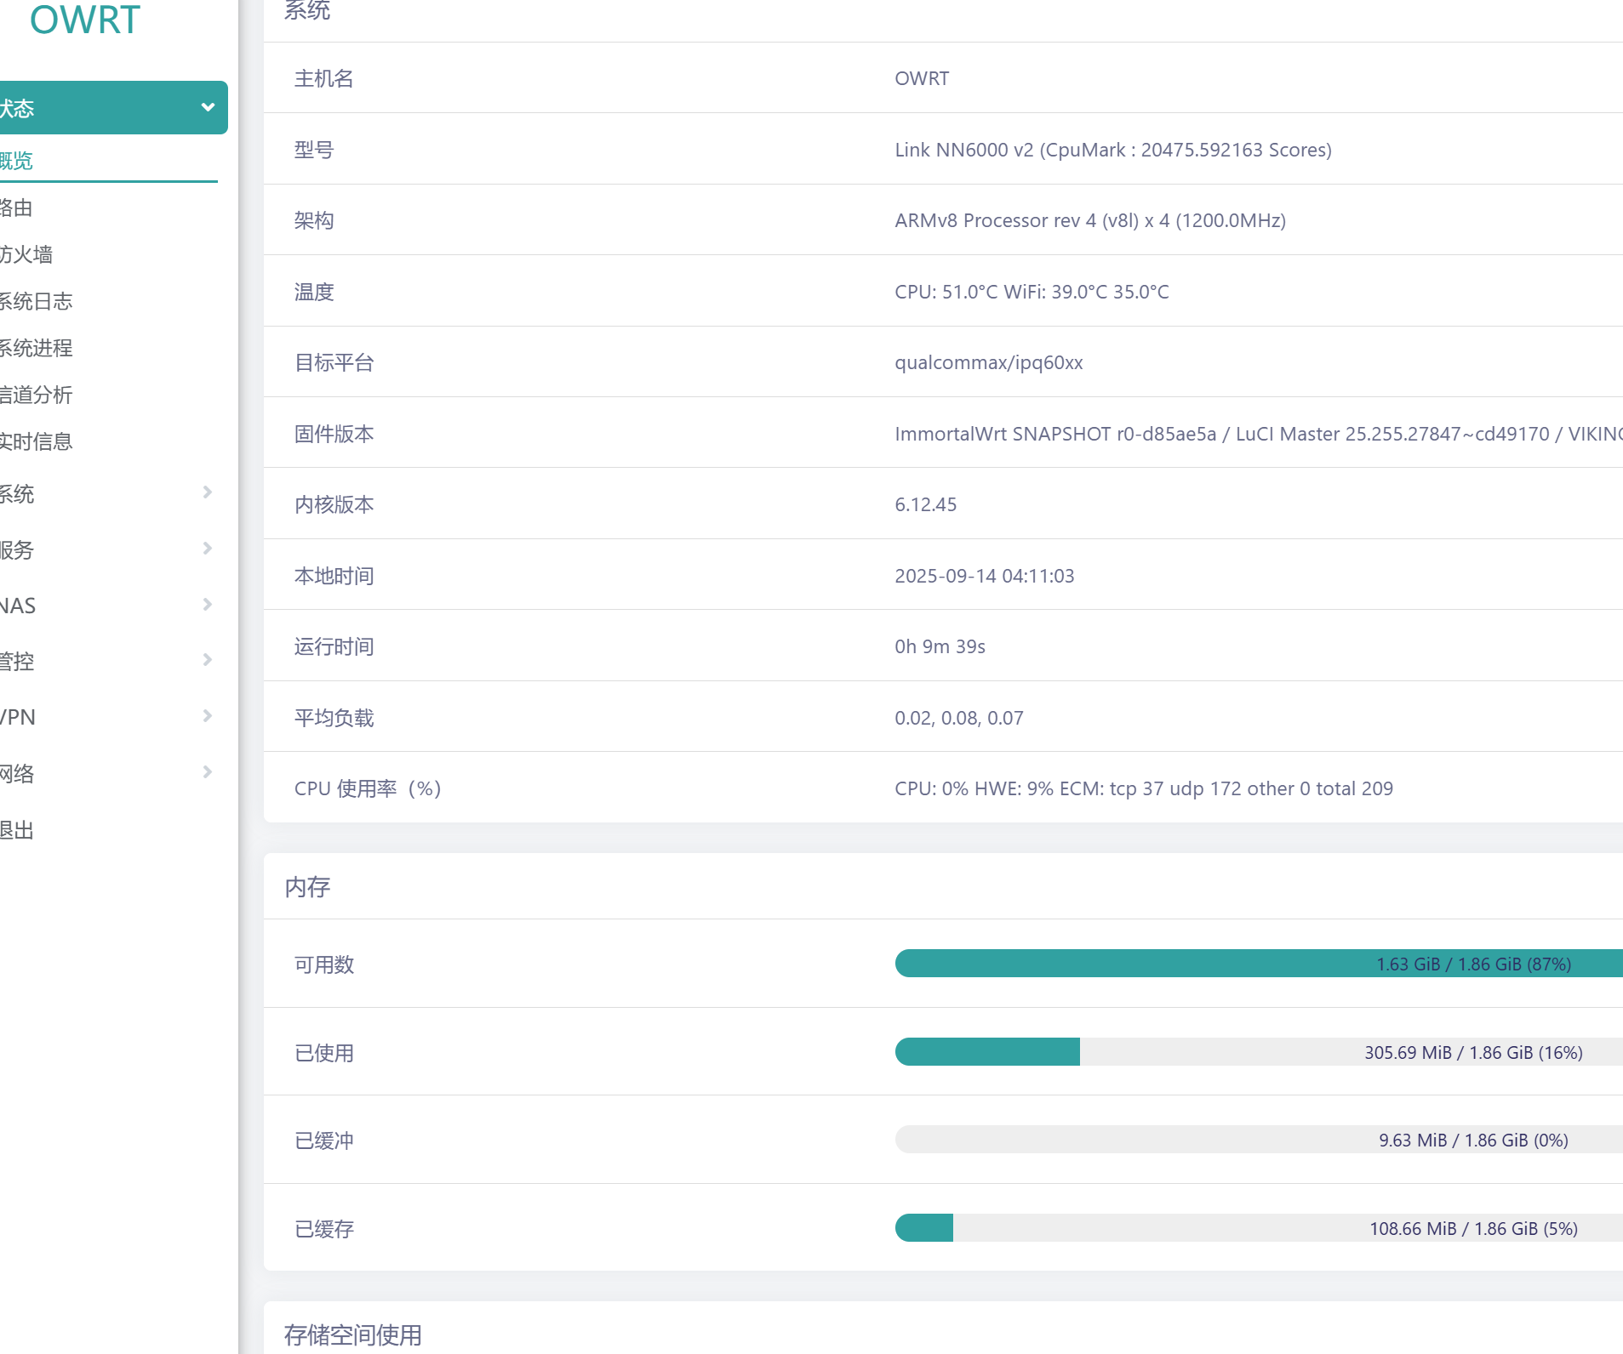
Task: Open 系统进程 process list
Action: coord(36,348)
